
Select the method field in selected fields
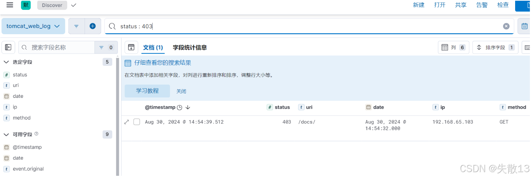pos(22,118)
